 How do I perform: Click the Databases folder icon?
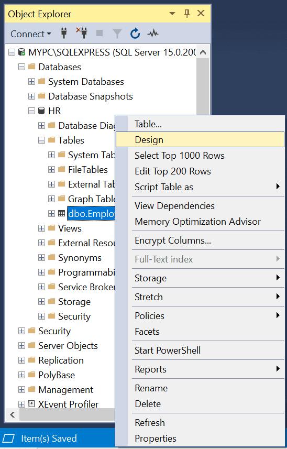point(32,67)
